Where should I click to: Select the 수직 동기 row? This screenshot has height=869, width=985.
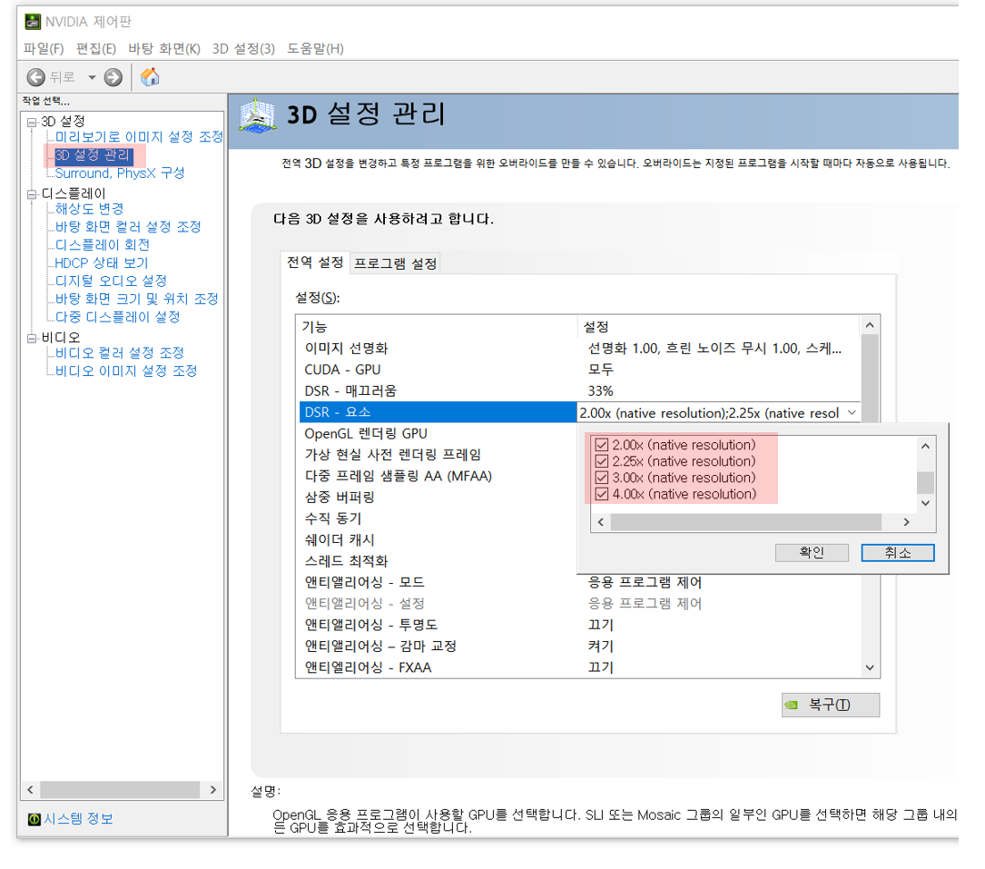pos(438,519)
